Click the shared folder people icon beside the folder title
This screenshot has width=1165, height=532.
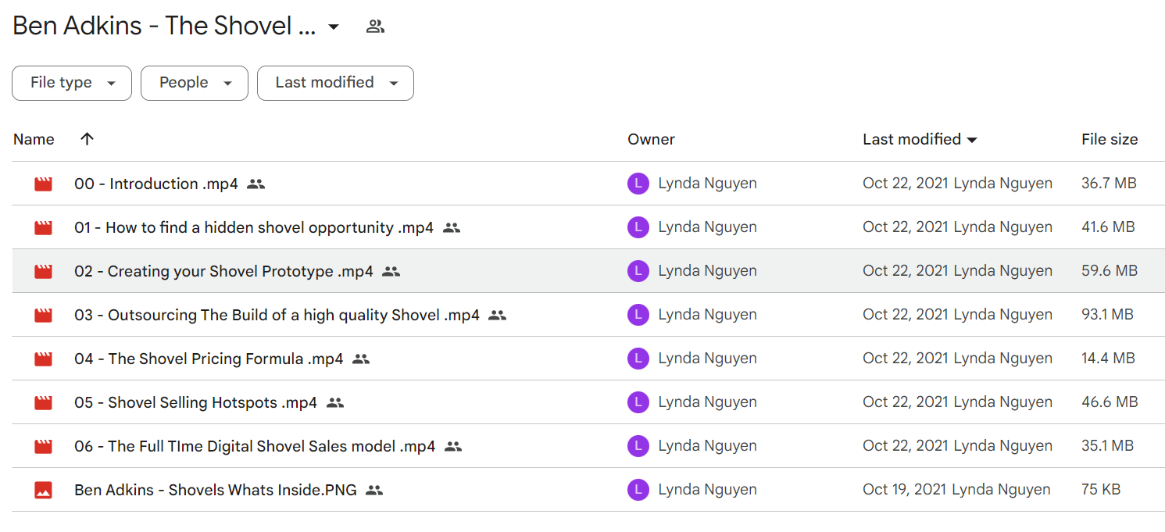[x=376, y=27]
